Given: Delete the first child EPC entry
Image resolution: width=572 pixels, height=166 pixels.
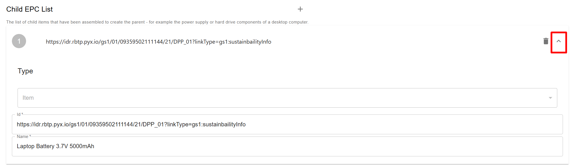Looking at the screenshot, I should [x=546, y=41].
